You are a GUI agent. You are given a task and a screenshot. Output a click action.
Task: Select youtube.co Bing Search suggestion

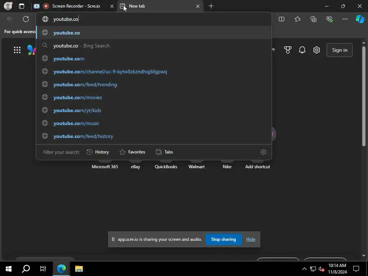point(154,46)
